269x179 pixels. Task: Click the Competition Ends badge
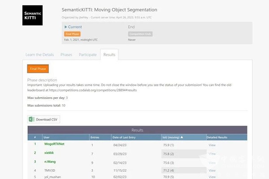pyautogui.click(x=139, y=34)
